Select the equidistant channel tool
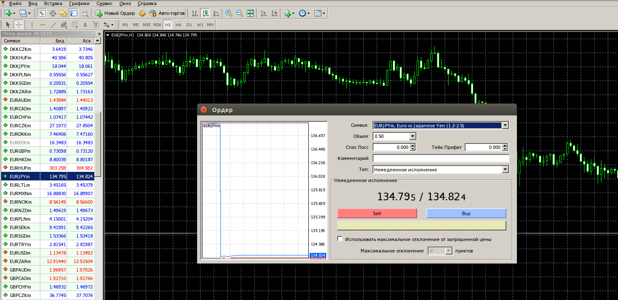This screenshot has height=300, width=618. point(64,25)
